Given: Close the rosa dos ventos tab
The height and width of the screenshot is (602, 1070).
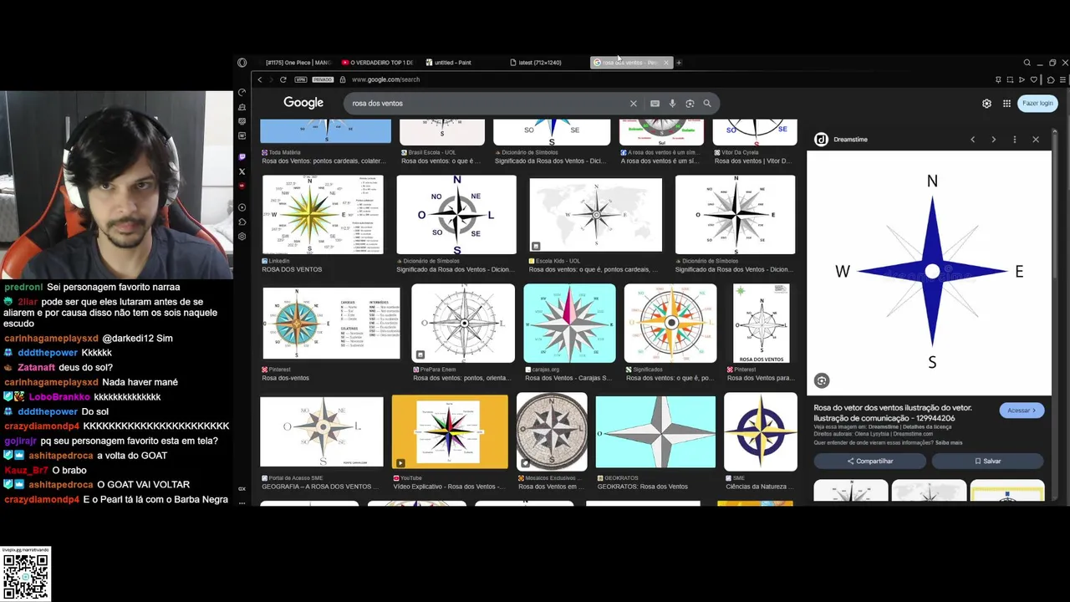Looking at the screenshot, I should click(665, 63).
